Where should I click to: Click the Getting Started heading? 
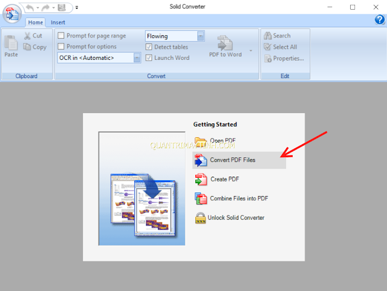click(x=215, y=124)
